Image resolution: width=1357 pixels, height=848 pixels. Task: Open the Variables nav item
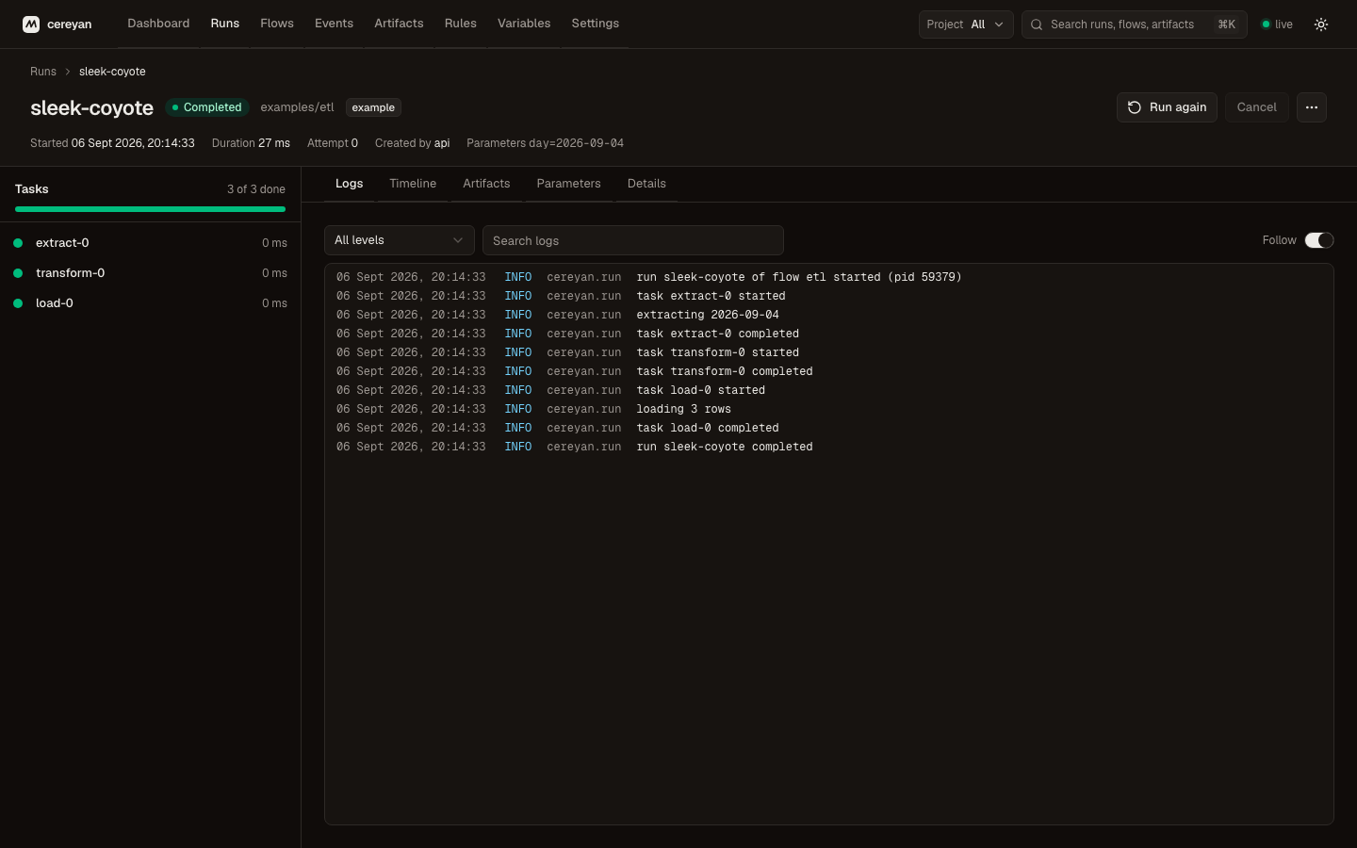[x=524, y=24]
